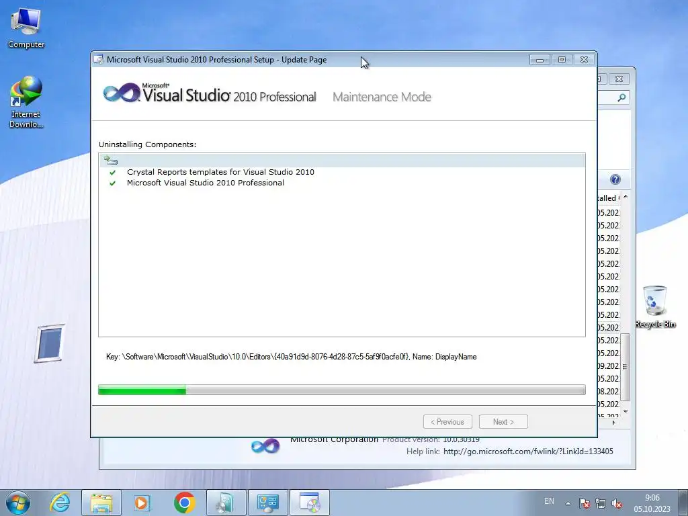
Task: Select Crystal Reports templates for Visual Studio 2010
Action: pyautogui.click(x=220, y=172)
